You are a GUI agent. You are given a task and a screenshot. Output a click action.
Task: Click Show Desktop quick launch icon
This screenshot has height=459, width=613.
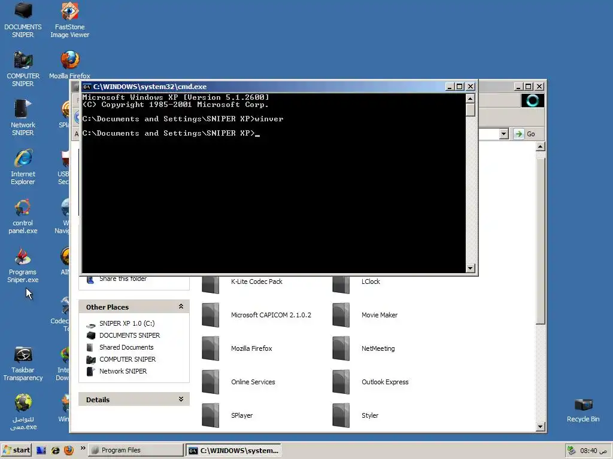click(x=41, y=451)
